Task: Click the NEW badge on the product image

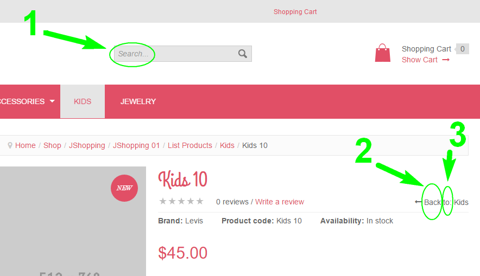Action: click(x=124, y=188)
